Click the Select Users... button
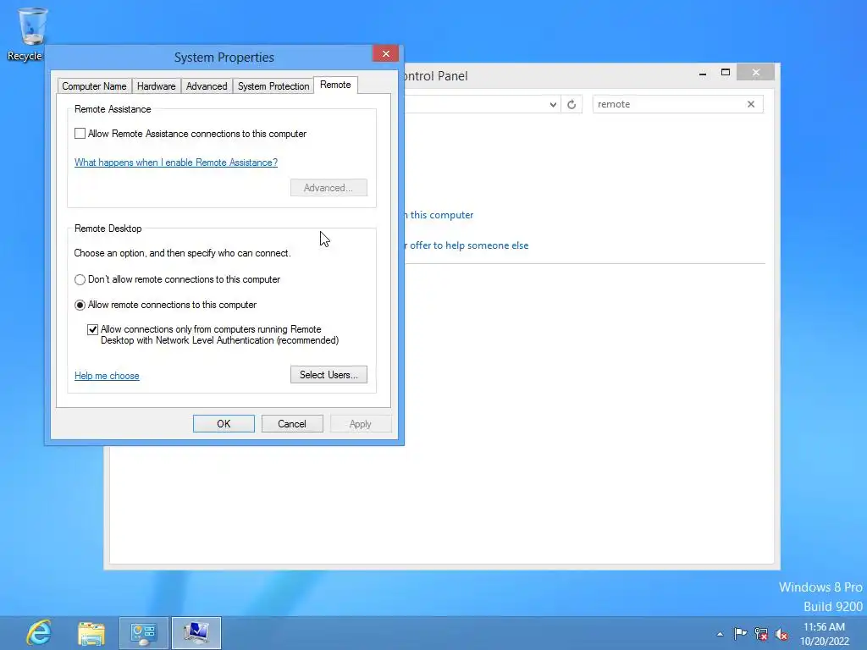Screen dimensions: 867x650 point(329,375)
